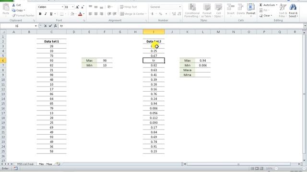Screen dimensions: 307x172
Task: Click the Insert Worksheet tab icon
Action: [58, 164]
